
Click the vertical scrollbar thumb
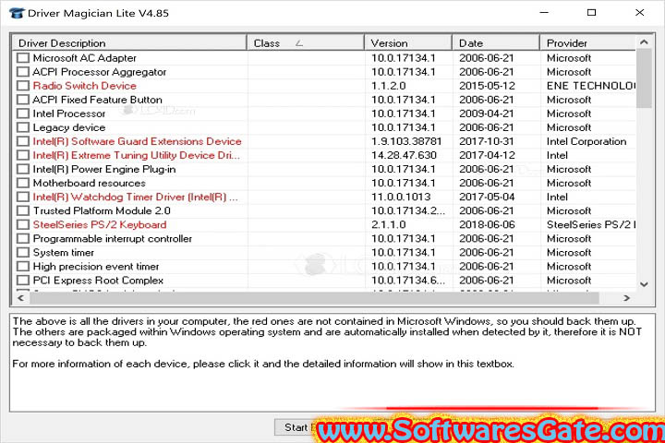[x=644, y=78]
